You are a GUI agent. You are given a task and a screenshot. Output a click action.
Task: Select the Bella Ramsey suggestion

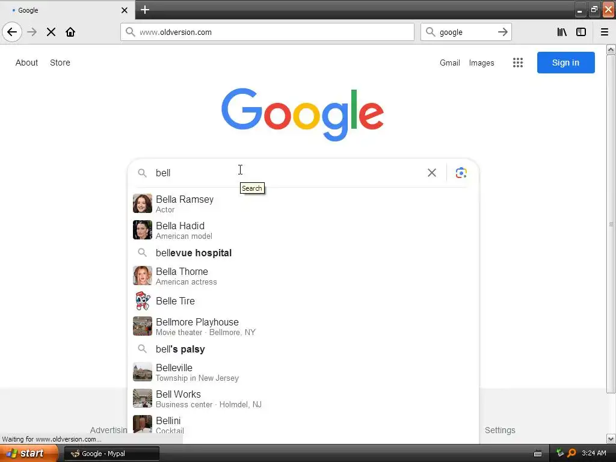[303, 203]
